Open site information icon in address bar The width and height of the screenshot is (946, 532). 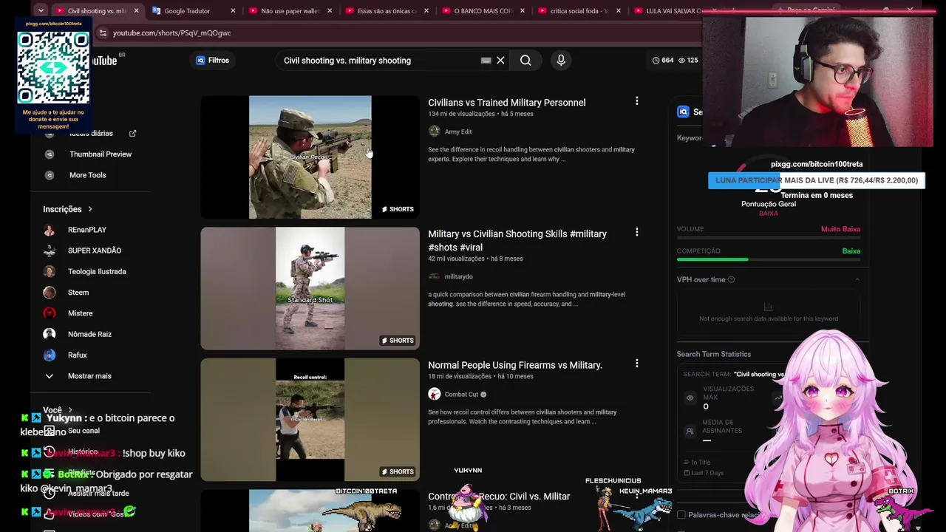103,33
